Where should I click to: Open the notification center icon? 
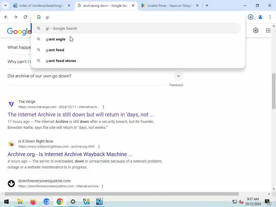[267, 202]
